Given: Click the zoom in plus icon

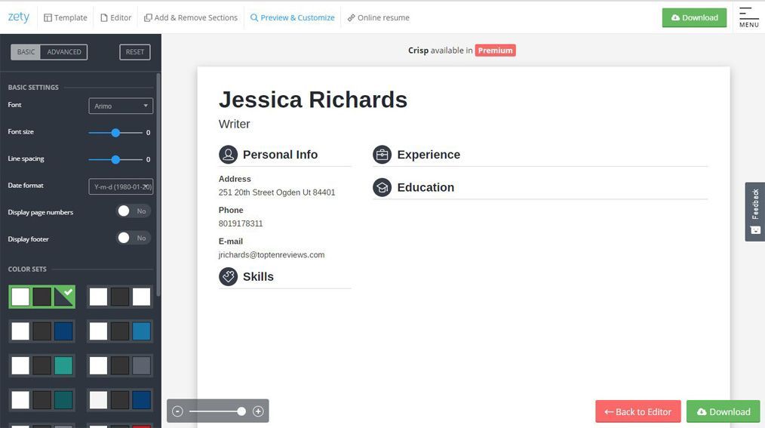Looking at the screenshot, I should tap(258, 411).
